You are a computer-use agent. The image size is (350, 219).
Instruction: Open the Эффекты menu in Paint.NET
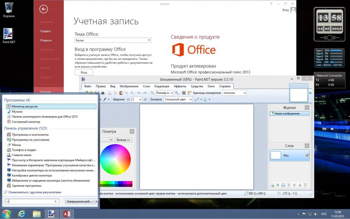click(x=180, y=86)
